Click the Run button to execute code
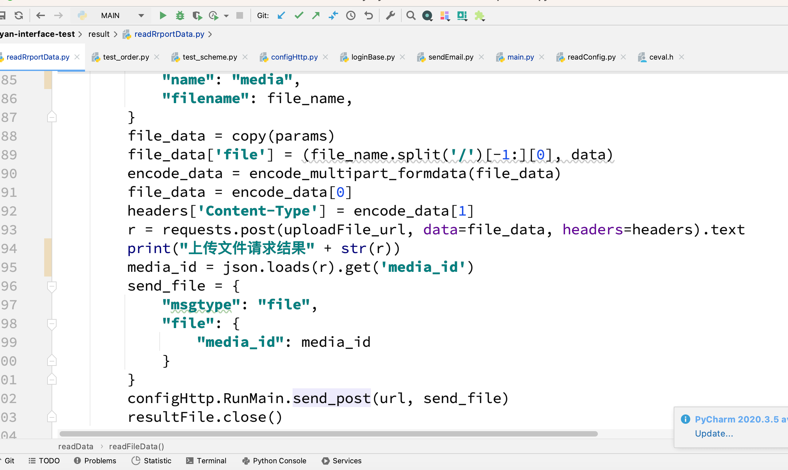 pos(162,15)
